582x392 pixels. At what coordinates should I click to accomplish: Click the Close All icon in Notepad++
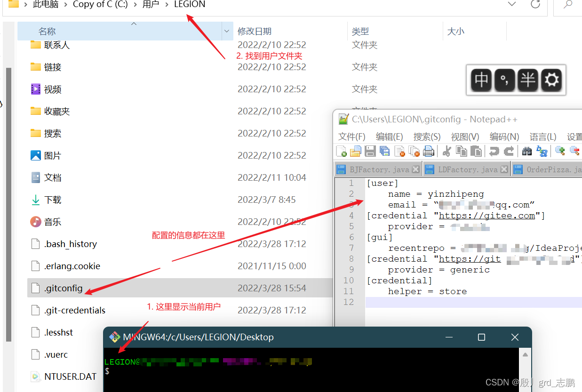414,151
